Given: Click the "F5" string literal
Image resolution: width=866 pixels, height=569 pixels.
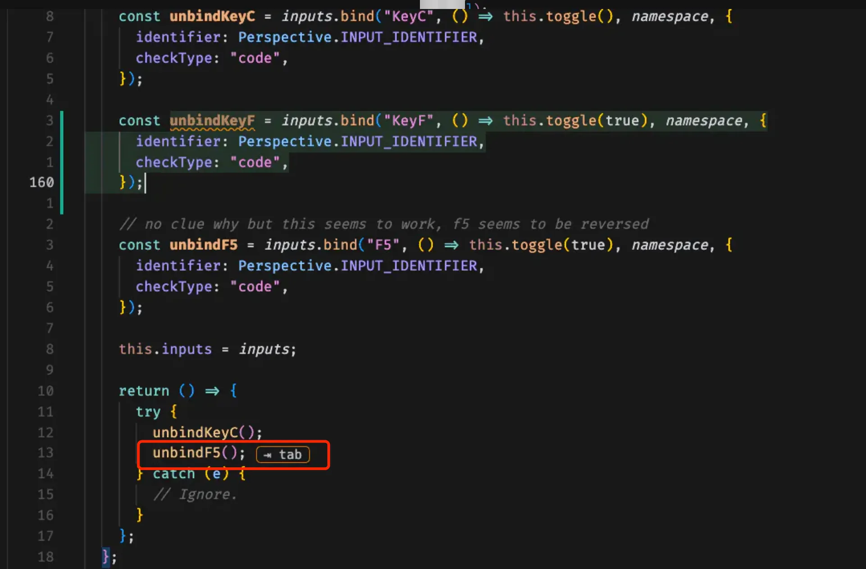Looking at the screenshot, I should point(383,245).
